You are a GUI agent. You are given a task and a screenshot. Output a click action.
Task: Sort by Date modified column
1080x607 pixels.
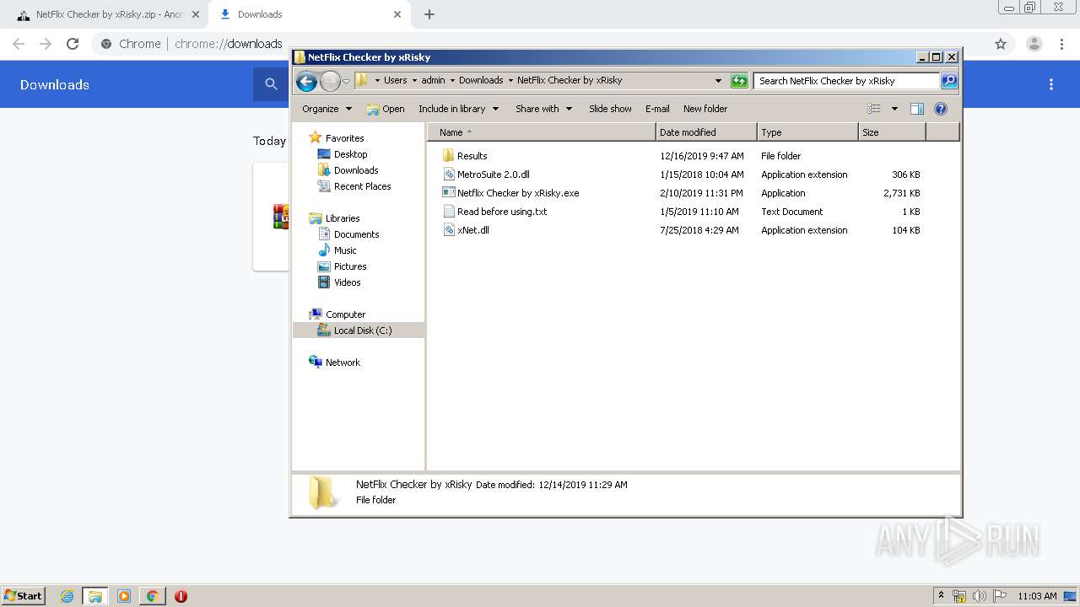tap(706, 132)
